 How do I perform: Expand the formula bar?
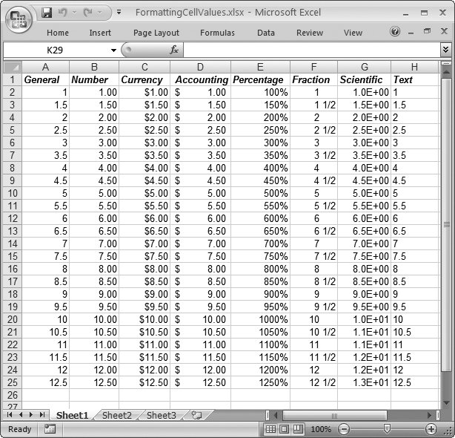(x=445, y=50)
